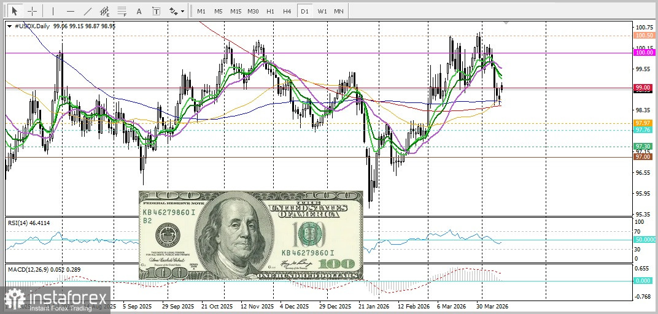
Task: Select the text label tool
Action: point(156,11)
